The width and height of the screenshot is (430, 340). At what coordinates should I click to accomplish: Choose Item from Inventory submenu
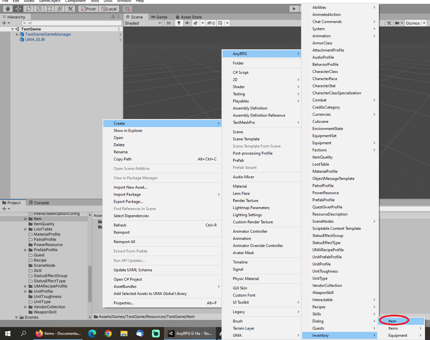tap(393, 321)
